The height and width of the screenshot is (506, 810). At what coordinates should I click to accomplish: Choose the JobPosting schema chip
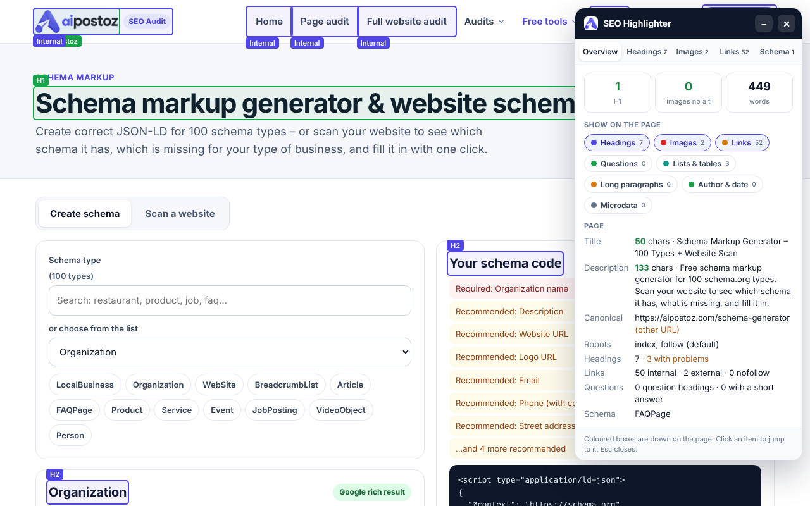[275, 410]
